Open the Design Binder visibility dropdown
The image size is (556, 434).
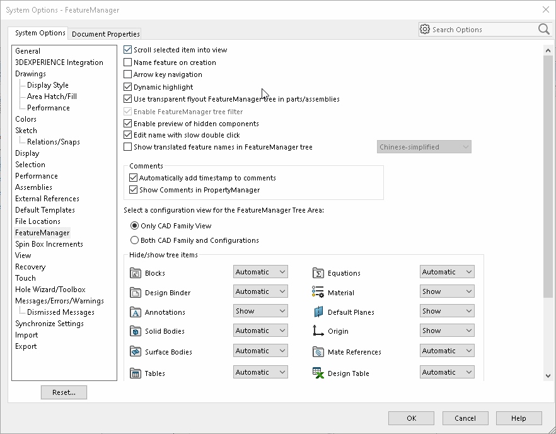click(260, 291)
